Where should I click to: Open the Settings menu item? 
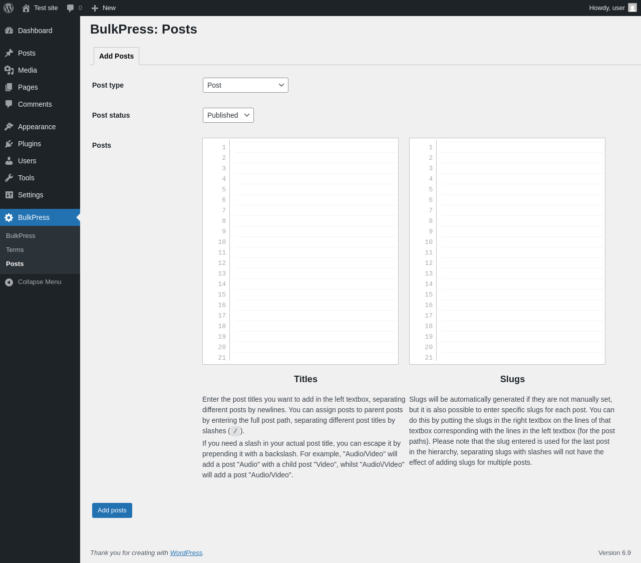point(40,195)
